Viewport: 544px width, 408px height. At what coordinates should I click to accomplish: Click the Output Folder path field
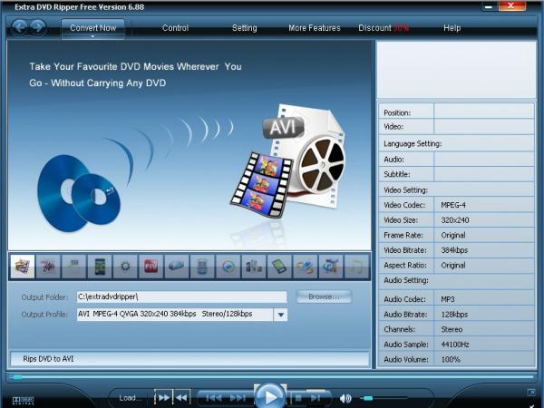[x=181, y=296]
